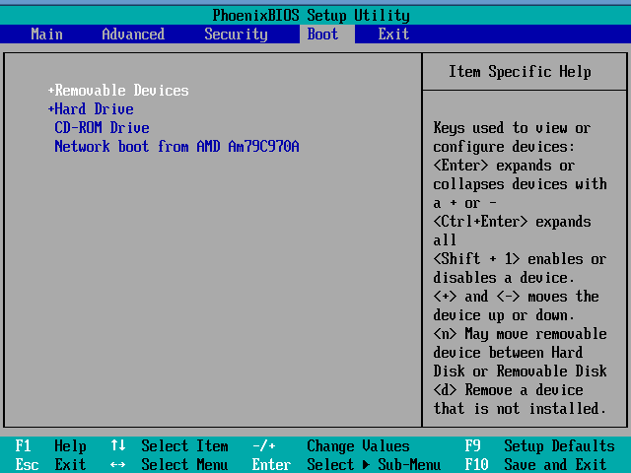
Task: Open the Security menu tab
Action: pos(236,34)
